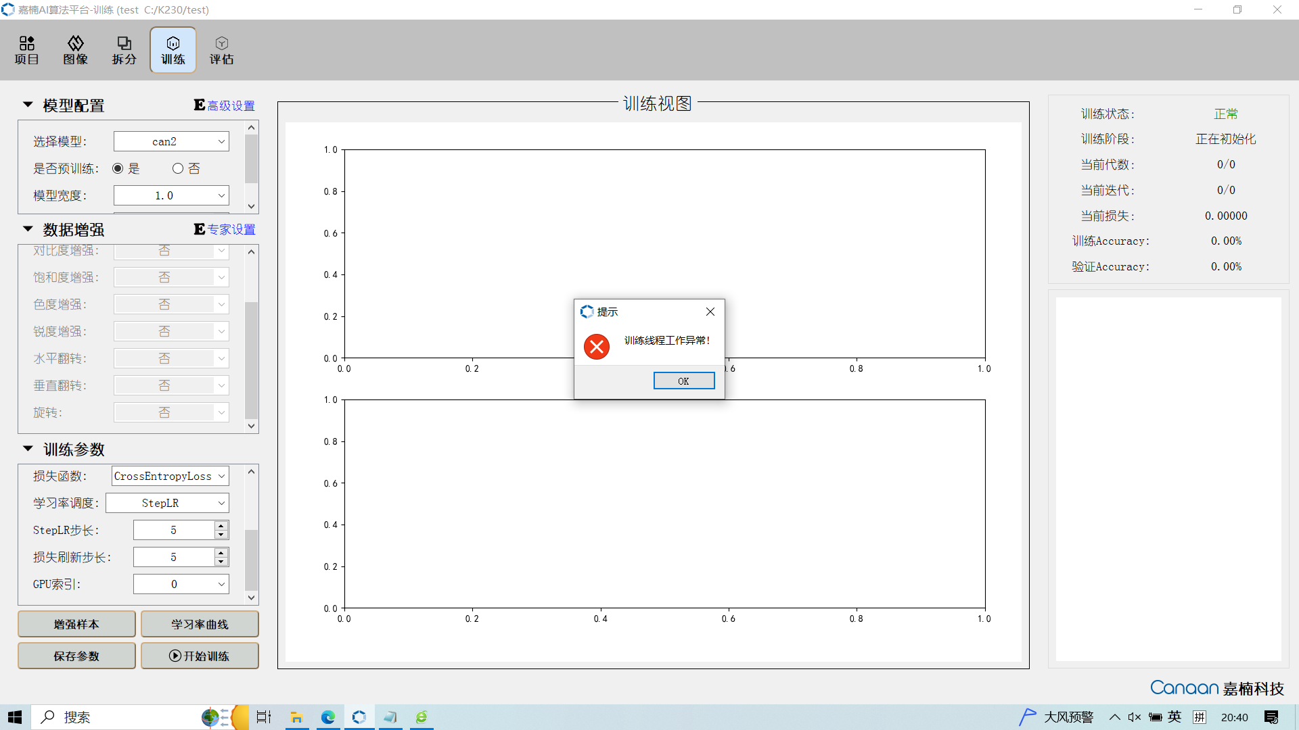Select 是 for pretraining option
Screen dimensions: 1299x730
(118, 168)
